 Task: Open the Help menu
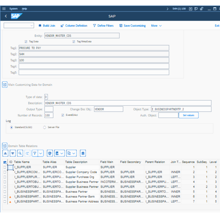[24, 9]
